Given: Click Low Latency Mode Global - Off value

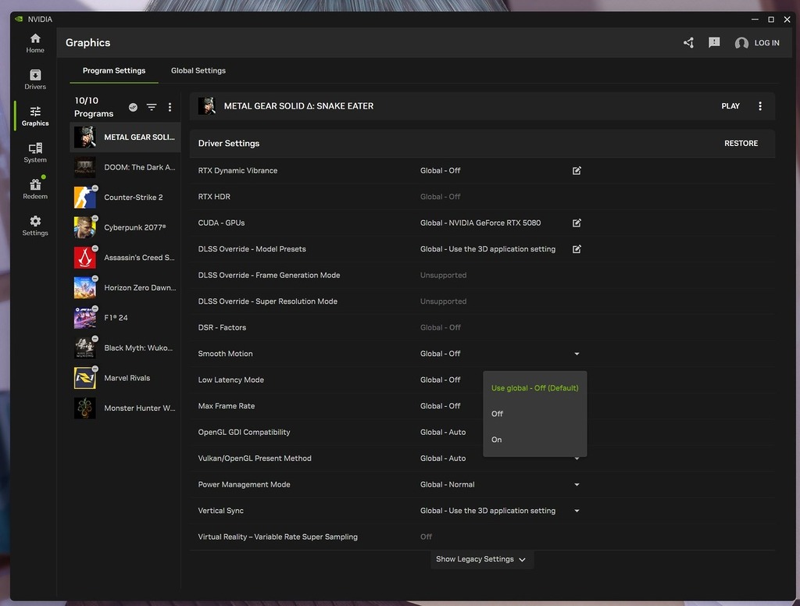Looking at the screenshot, I should (x=441, y=380).
